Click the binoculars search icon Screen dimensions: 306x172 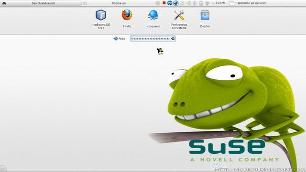4,3
